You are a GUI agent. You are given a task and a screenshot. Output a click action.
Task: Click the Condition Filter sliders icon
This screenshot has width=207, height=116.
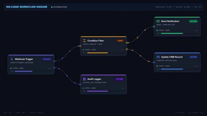tap(84, 41)
